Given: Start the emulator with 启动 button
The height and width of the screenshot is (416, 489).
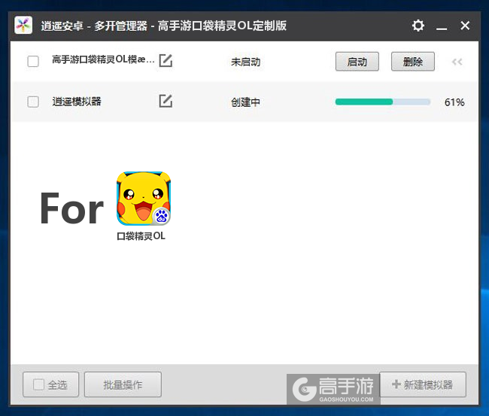Looking at the screenshot, I should [357, 62].
